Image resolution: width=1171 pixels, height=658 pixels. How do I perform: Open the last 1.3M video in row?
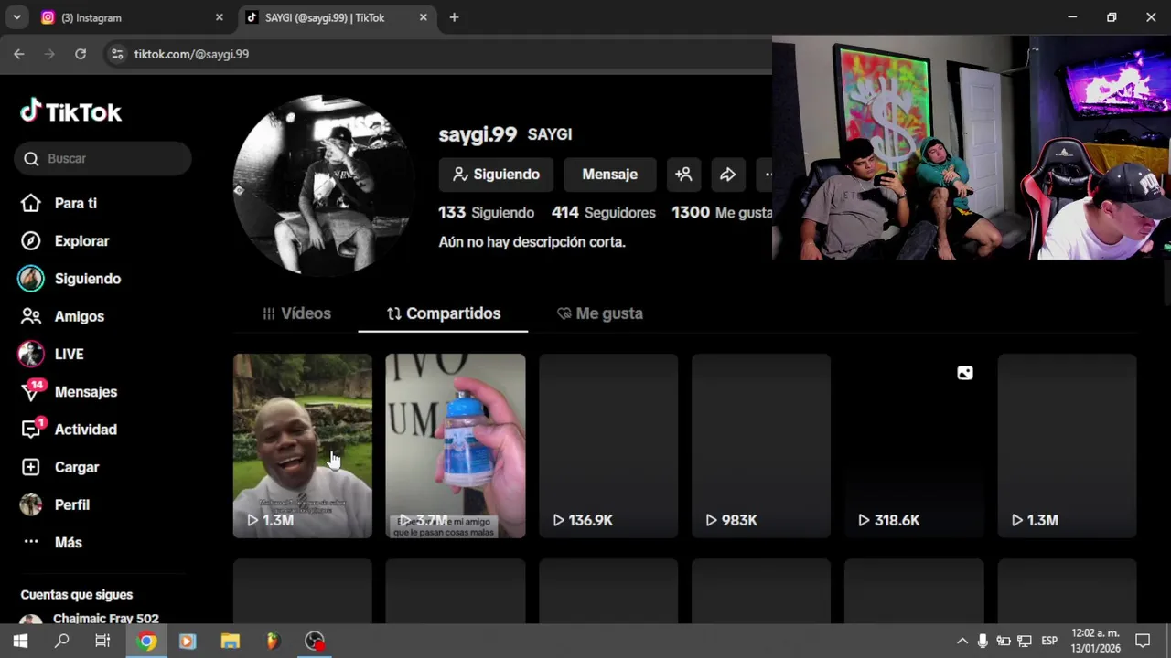(x=1067, y=446)
